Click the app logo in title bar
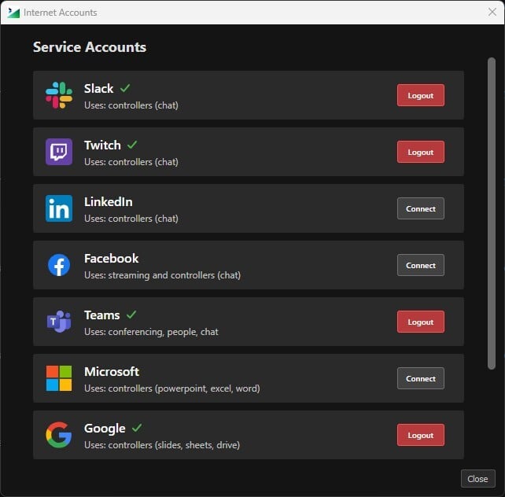The image size is (505, 497). (13, 13)
